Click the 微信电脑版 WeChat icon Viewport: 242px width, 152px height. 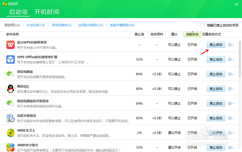click(10, 74)
